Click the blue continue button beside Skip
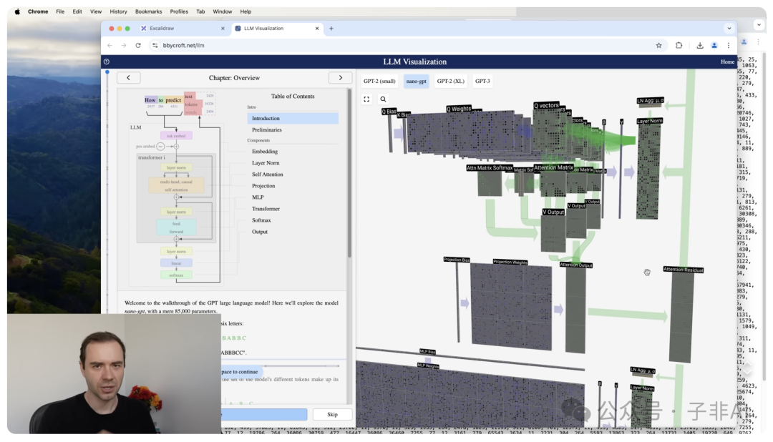 263,414
